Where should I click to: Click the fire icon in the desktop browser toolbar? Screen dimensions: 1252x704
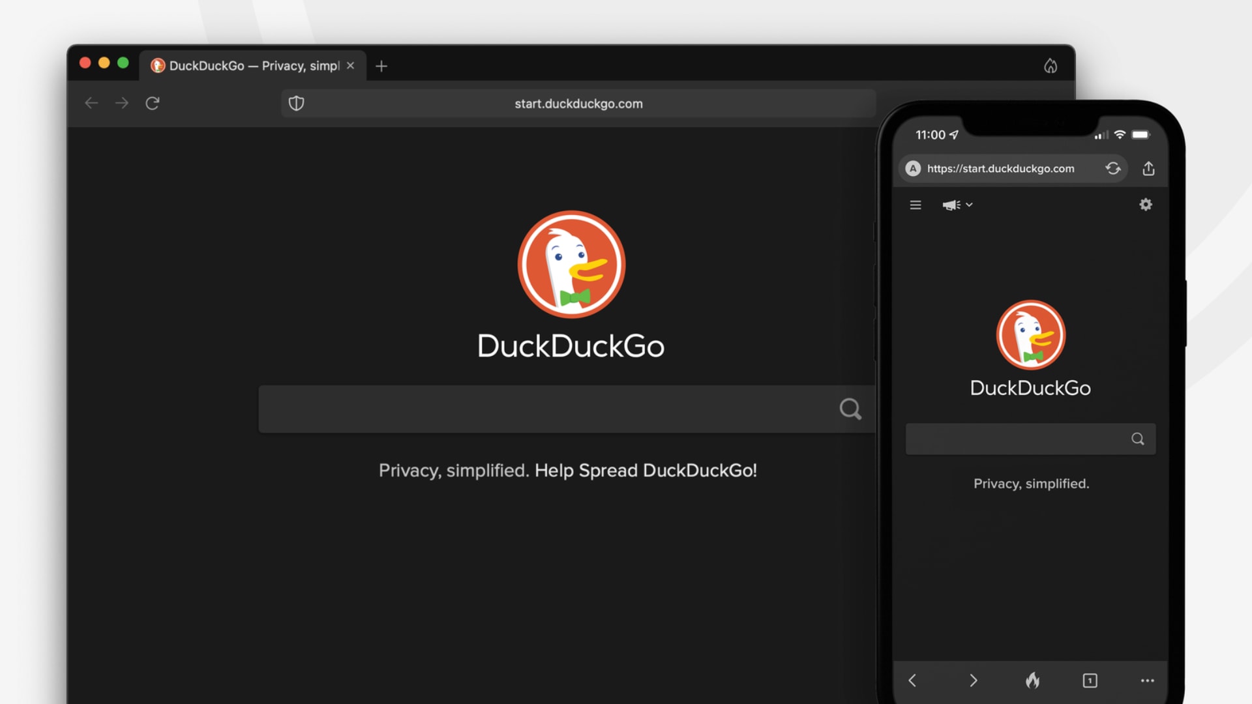(x=1051, y=65)
